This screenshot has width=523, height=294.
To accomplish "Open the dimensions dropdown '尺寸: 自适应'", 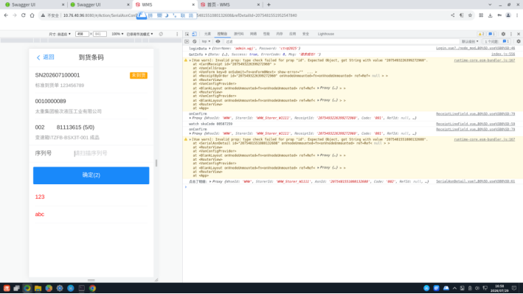I will click(60, 34).
